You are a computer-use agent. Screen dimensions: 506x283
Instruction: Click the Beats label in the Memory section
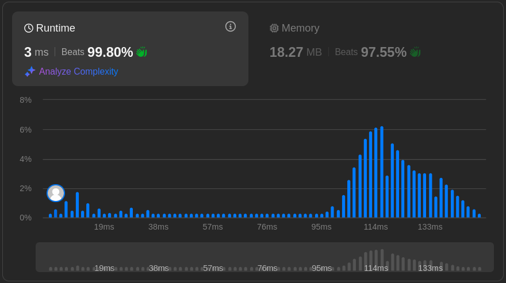coord(346,52)
